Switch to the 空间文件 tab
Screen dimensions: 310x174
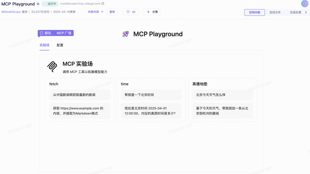pos(275,13)
